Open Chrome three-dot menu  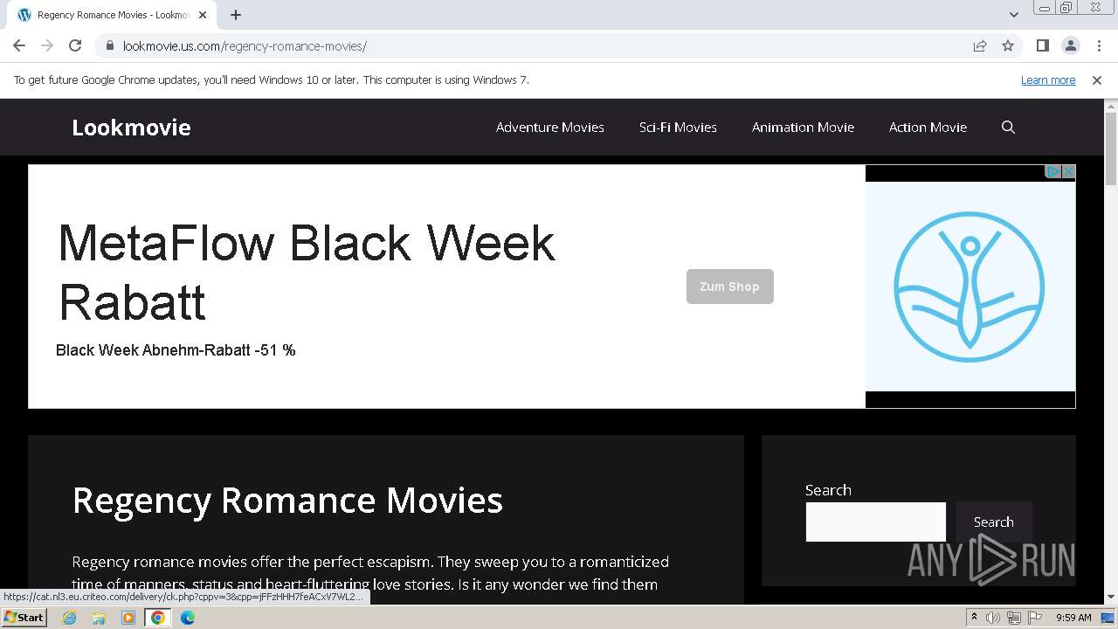pos(1099,45)
